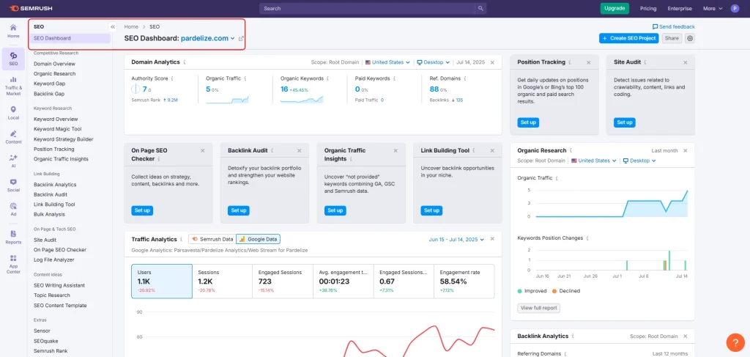Screen dimensions: 750x357
Task: Open pardelize.com in external link icon
Action: click(x=241, y=39)
